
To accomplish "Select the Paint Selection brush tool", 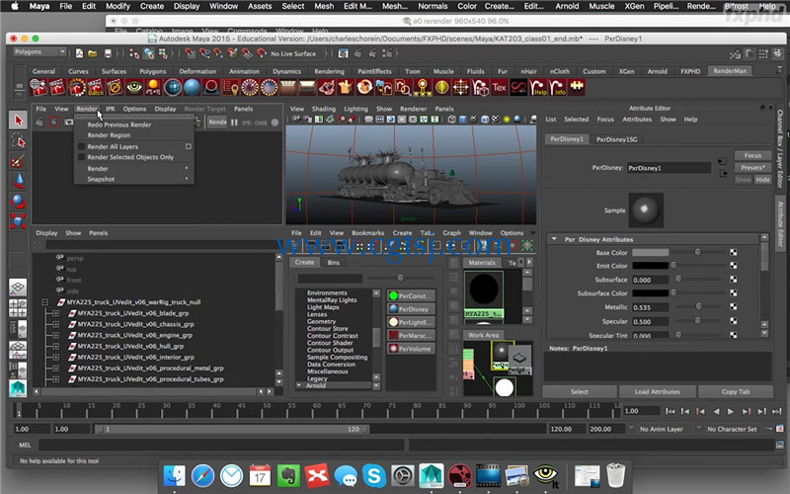I will pyautogui.click(x=18, y=161).
